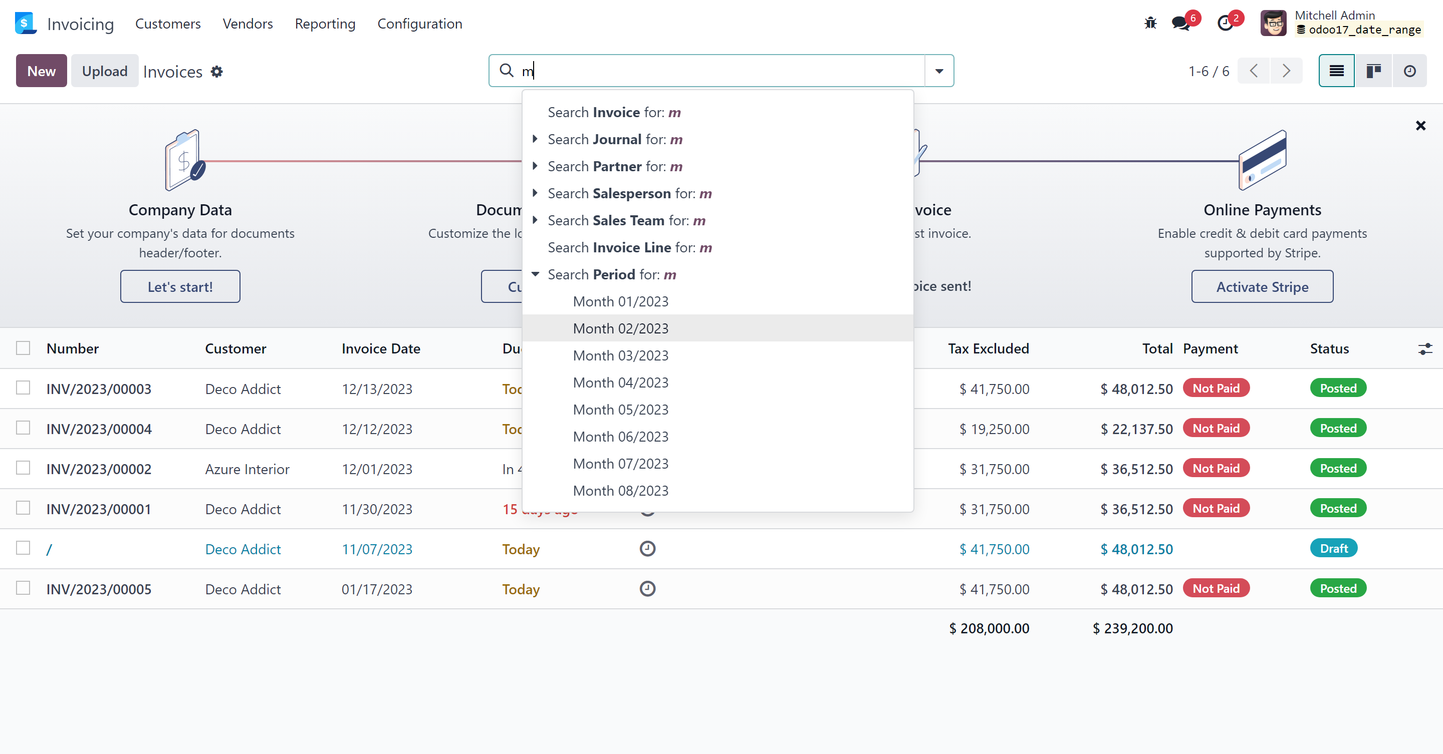Select all invoices header checkbox

coord(23,348)
